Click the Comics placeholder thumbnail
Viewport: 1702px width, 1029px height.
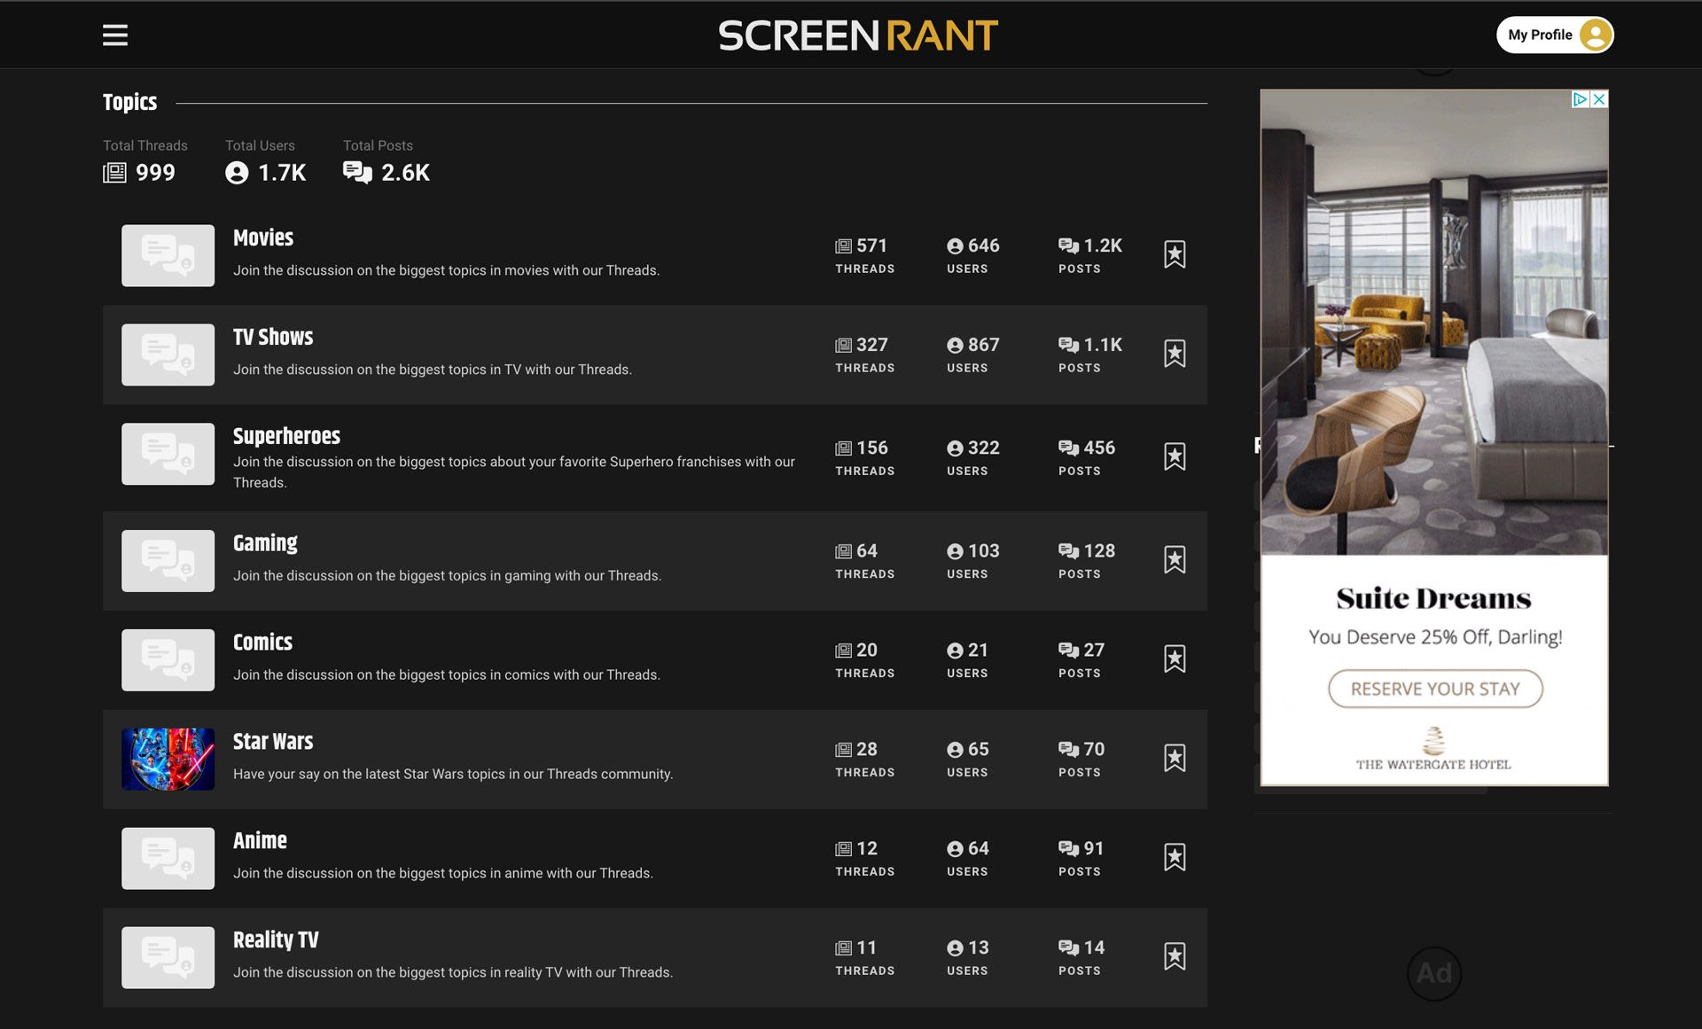pos(168,660)
